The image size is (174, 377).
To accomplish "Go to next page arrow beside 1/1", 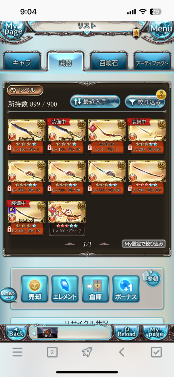I will click(x=104, y=244).
